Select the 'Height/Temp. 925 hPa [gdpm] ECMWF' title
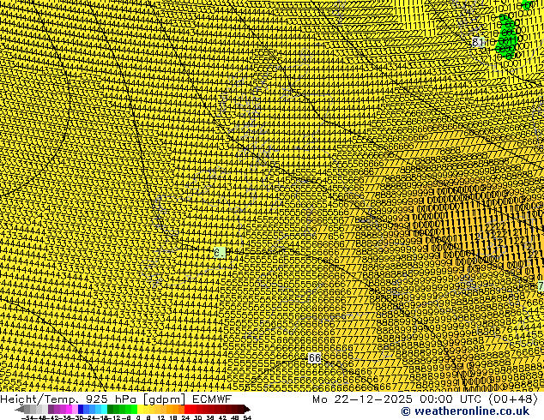Image resolution: width=544 pixels, height=420 pixels. click(116, 399)
